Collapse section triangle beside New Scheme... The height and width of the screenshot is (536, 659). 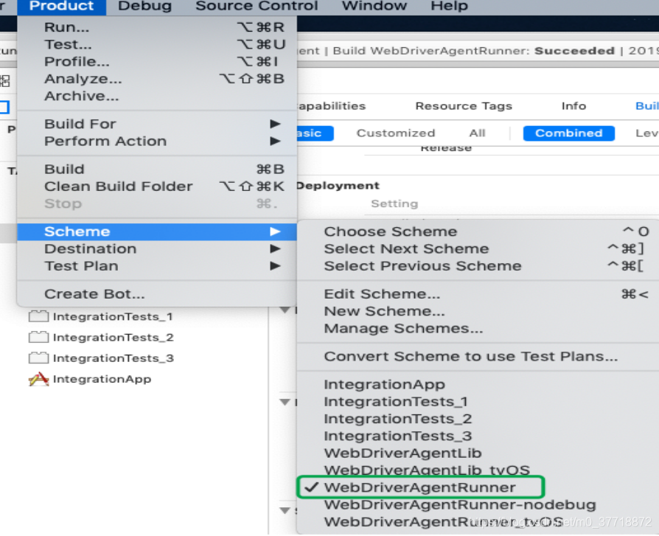point(285,310)
